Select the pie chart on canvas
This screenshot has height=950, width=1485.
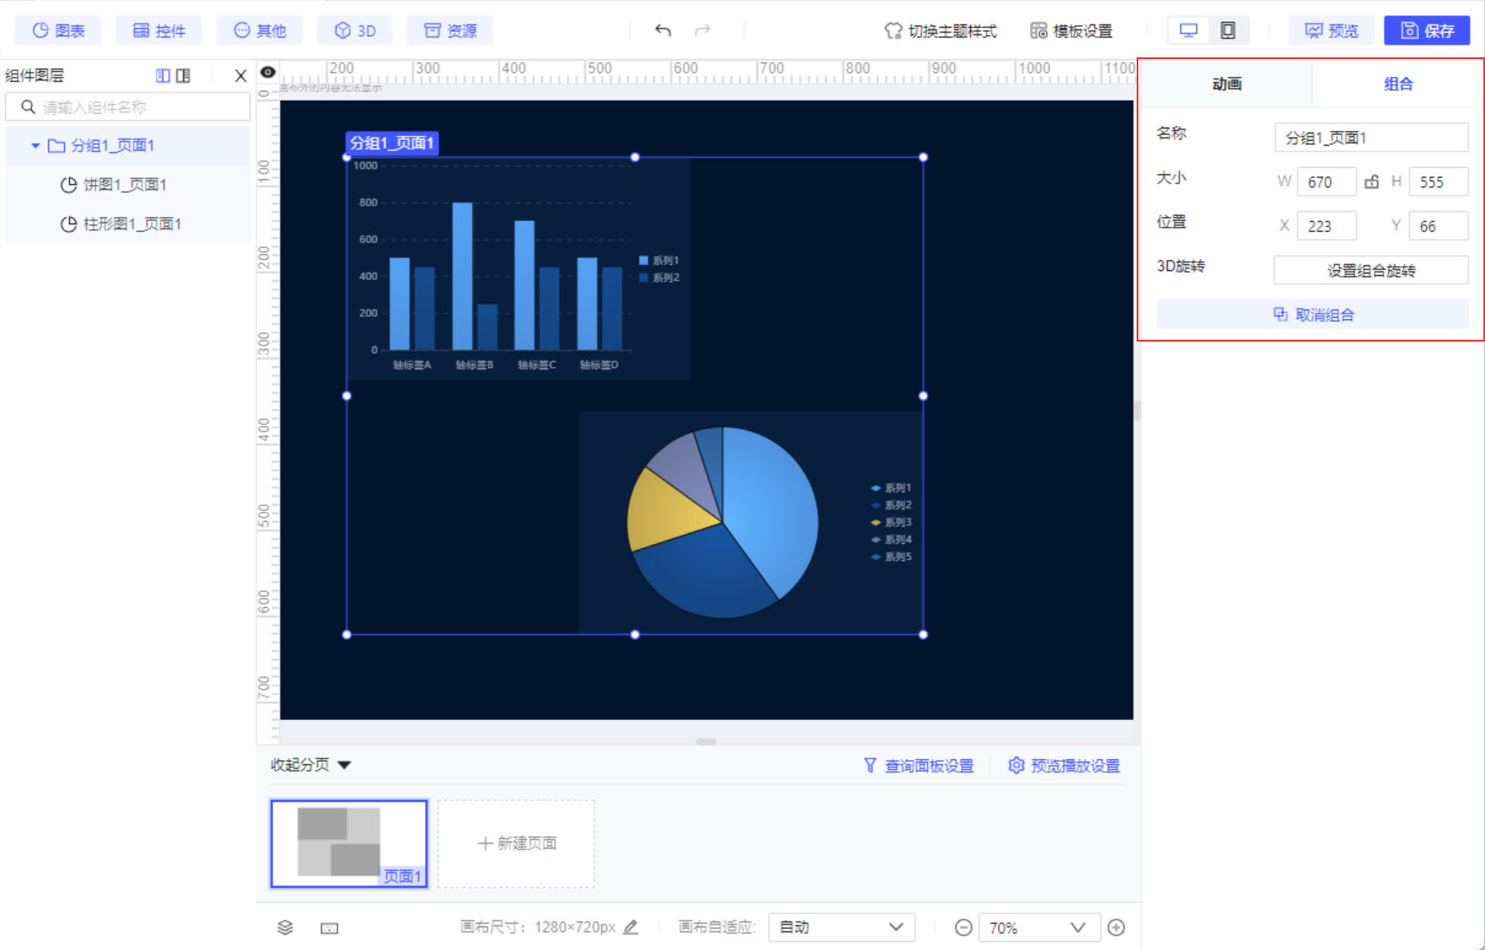[751, 522]
